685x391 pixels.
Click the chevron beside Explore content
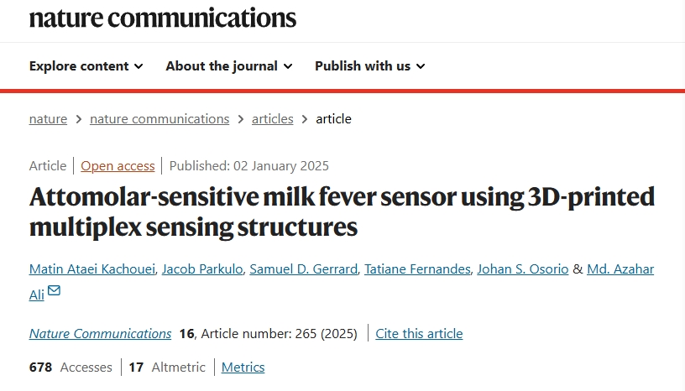139,66
